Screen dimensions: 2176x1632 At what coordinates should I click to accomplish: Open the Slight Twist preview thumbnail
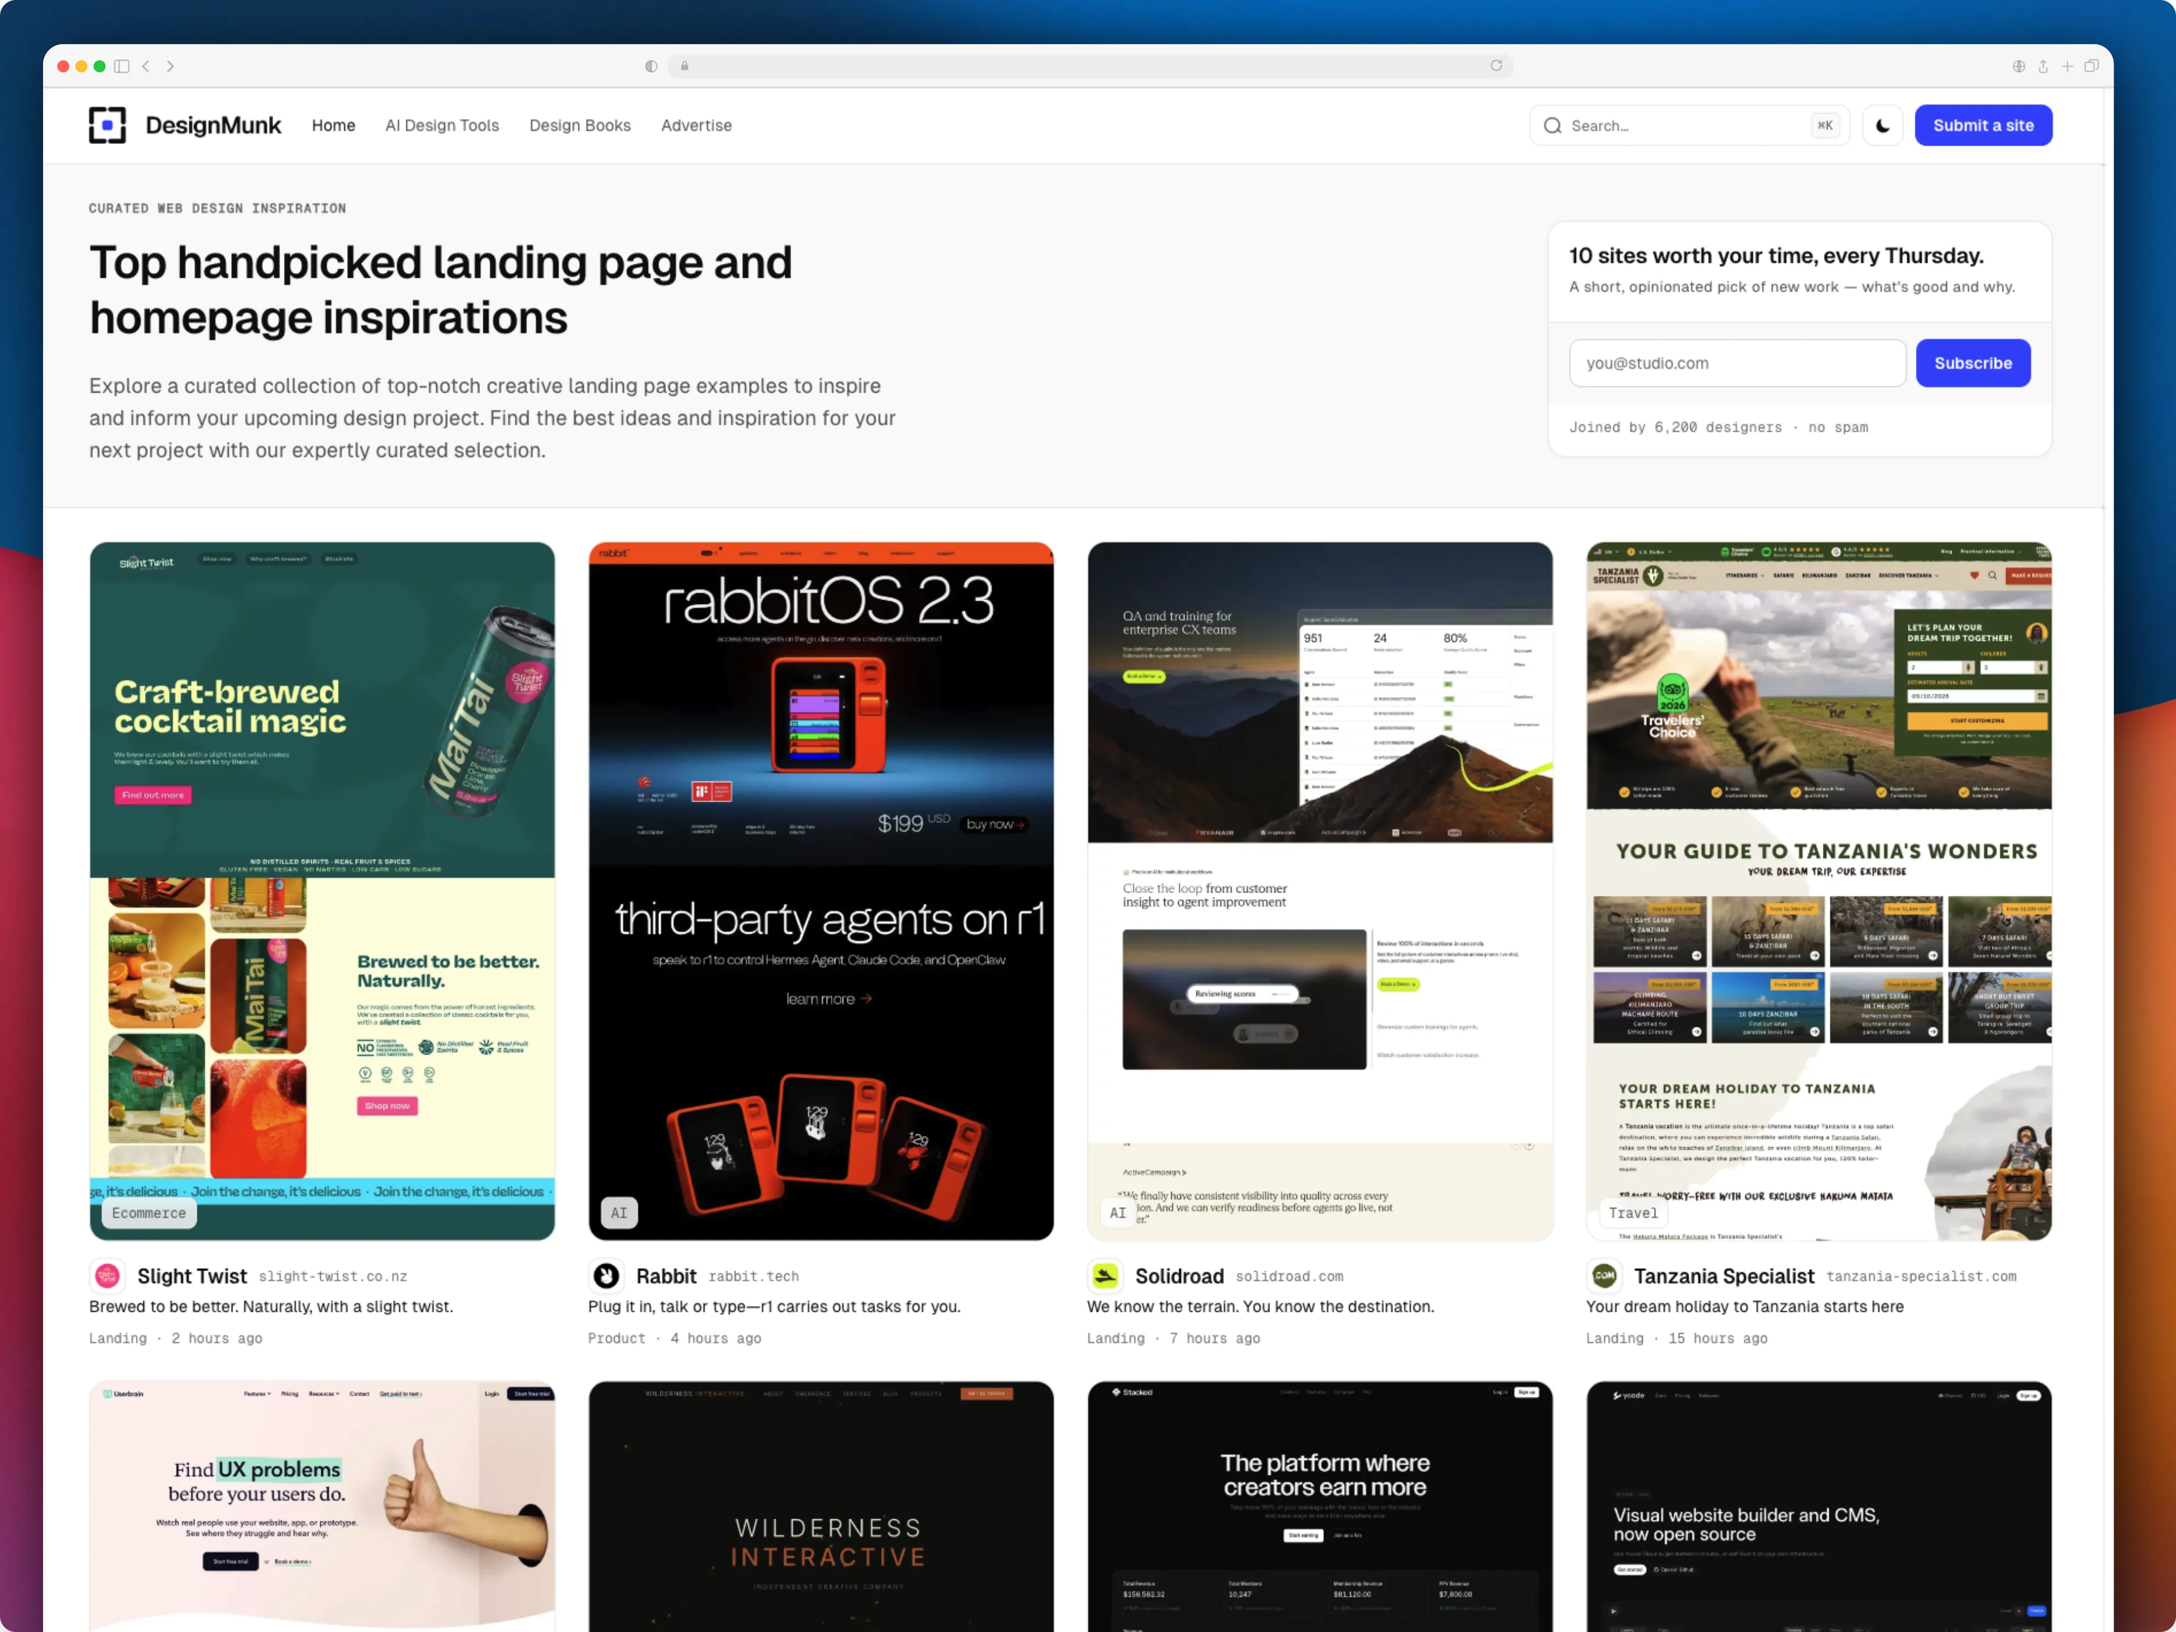tap(322, 890)
